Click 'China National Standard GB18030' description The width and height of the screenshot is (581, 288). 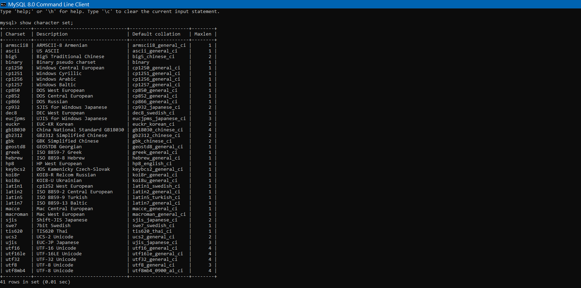80,130
